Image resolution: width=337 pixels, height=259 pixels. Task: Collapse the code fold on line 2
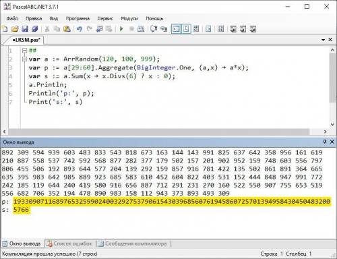pos(24,59)
